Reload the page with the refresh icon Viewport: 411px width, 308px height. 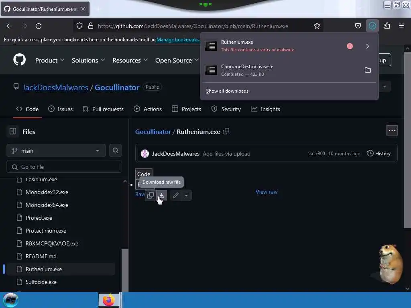39,26
